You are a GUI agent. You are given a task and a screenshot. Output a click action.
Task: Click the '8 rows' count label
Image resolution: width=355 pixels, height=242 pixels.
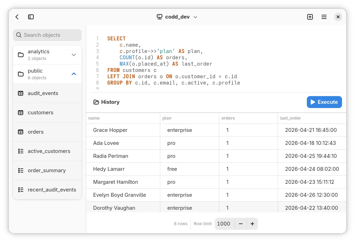[181, 224]
